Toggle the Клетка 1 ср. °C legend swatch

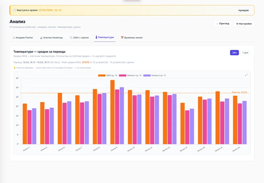coord(123,76)
